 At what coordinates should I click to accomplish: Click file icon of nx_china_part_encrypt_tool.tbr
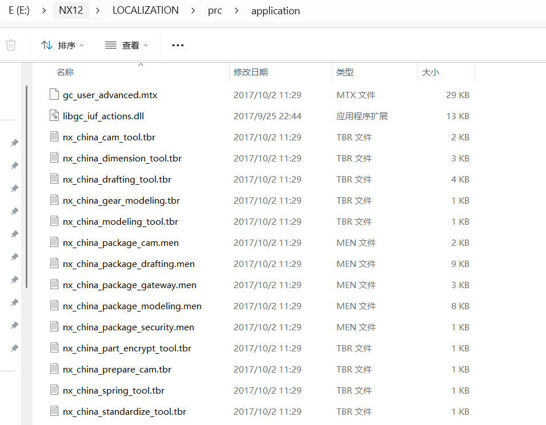pos(54,347)
